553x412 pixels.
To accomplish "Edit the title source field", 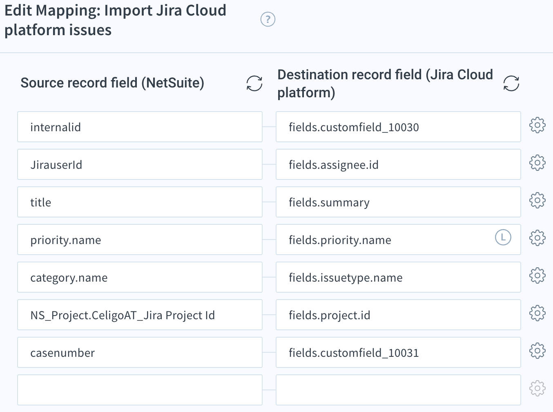I will click(x=140, y=202).
